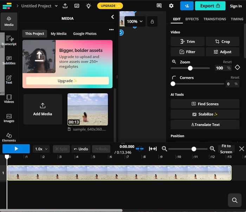The width and height of the screenshot is (246, 212).
Task: Click the lightbulb tips icon
Action: pos(89,6)
